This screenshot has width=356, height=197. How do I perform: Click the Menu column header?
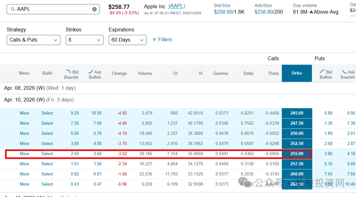pyautogui.click(x=24, y=73)
